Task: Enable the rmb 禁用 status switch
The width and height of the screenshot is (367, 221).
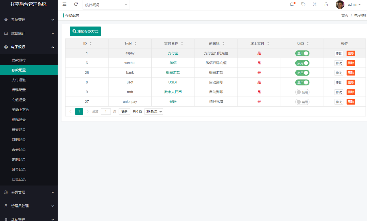Action: pos(302,92)
